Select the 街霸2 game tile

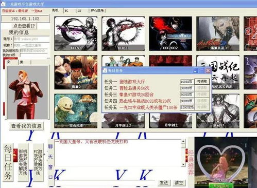pyautogui.click(x=76, y=72)
